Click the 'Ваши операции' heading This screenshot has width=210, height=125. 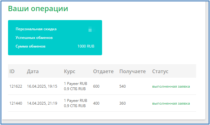tap(38, 9)
